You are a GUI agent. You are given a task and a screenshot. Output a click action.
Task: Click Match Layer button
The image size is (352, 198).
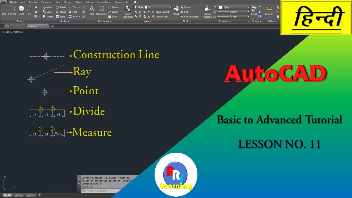coord(160,16)
